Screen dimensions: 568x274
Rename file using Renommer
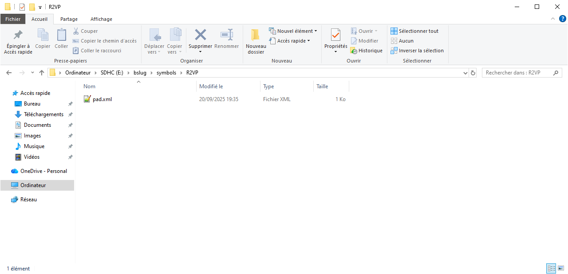[x=226, y=39]
